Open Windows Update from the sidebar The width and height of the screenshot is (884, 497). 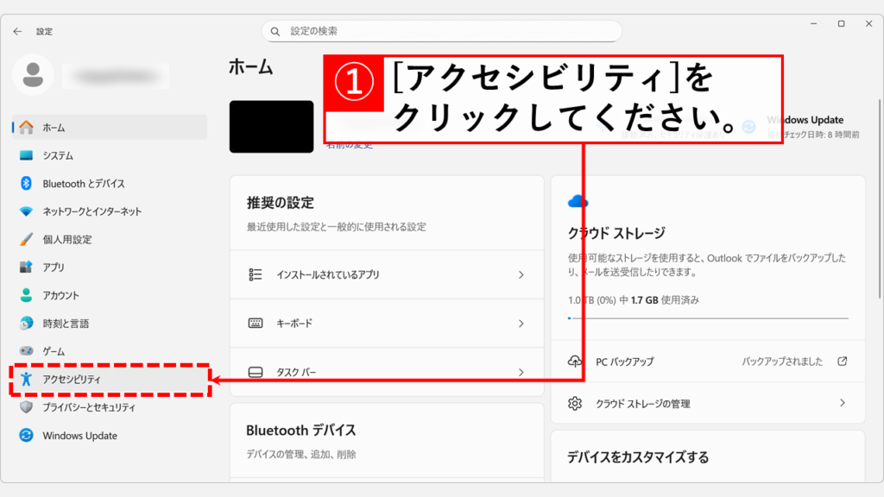pyautogui.click(x=79, y=436)
